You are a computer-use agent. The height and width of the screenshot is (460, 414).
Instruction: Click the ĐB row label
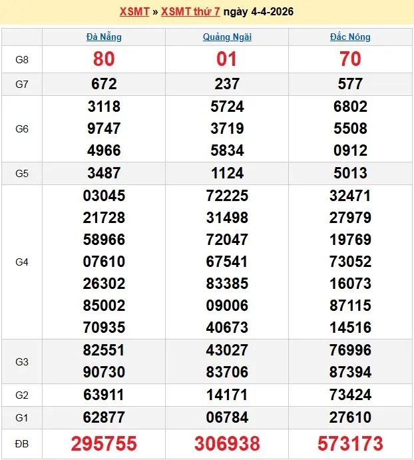click(22, 443)
